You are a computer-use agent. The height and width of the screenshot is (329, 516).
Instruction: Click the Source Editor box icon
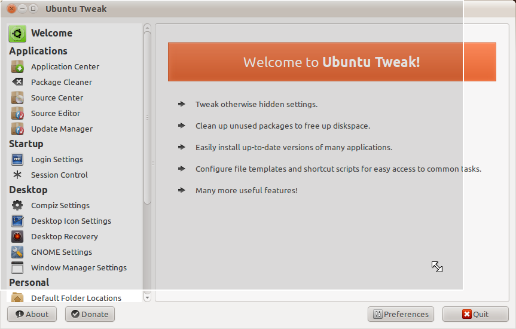[x=17, y=113]
